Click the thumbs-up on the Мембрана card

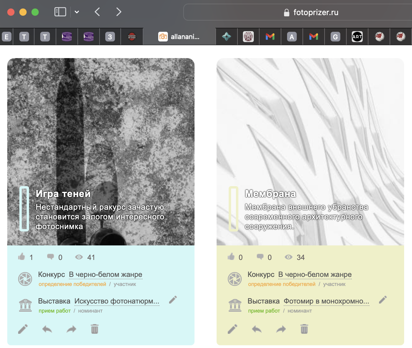[x=231, y=257]
